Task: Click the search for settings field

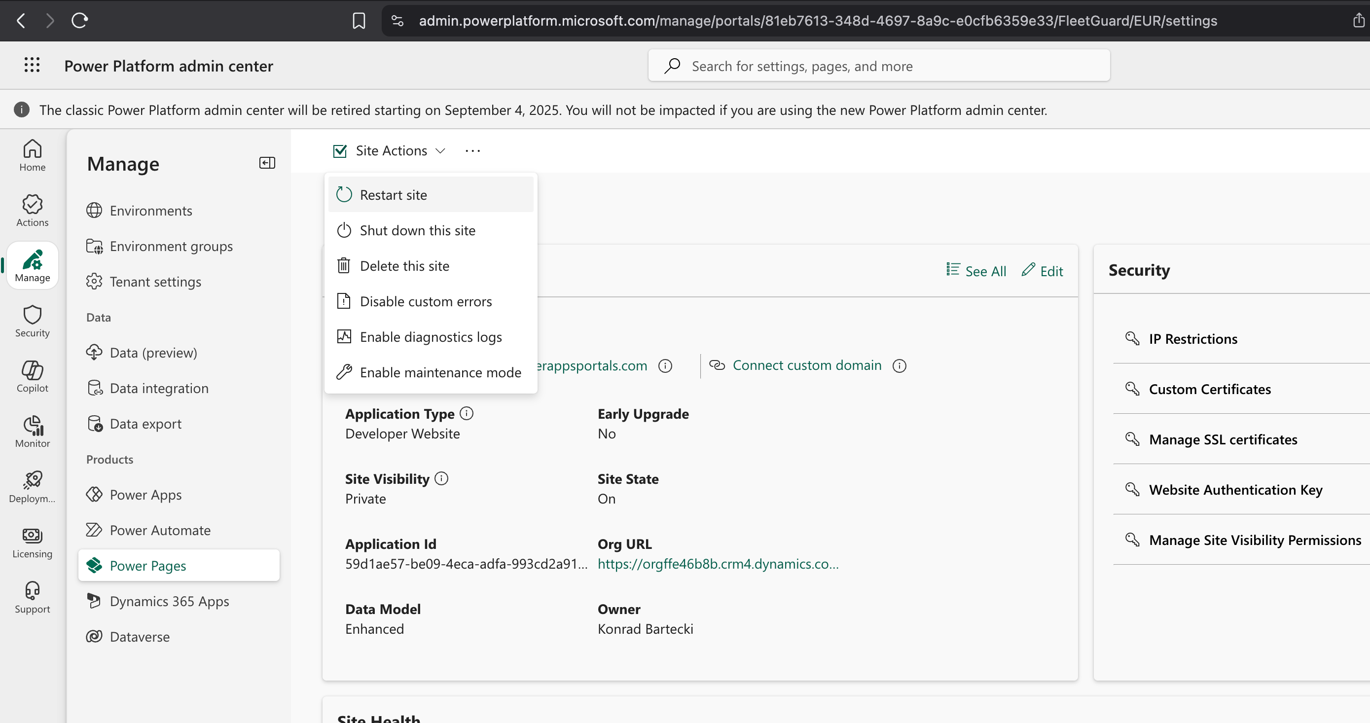Action: click(879, 66)
